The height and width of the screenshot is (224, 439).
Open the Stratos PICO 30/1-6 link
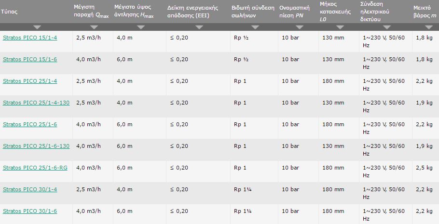point(30,211)
